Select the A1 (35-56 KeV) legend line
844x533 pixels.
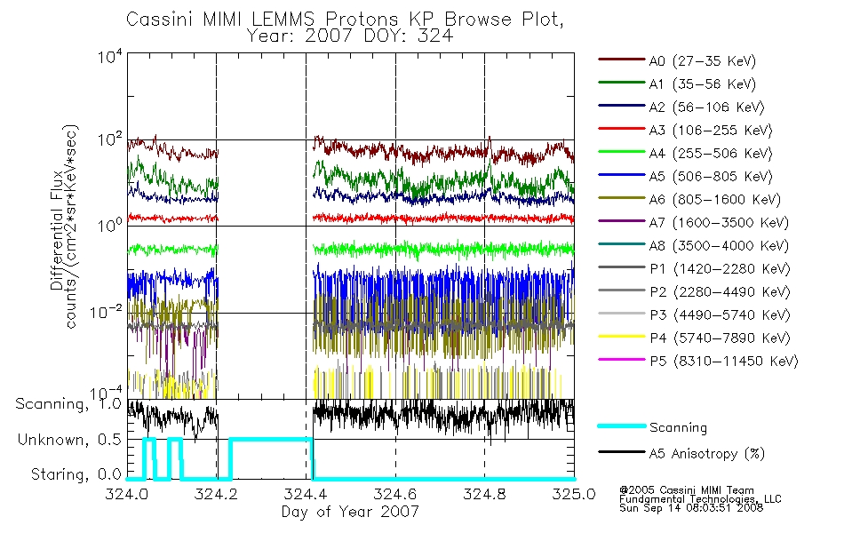pyautogui.click(x=622, y=83)
